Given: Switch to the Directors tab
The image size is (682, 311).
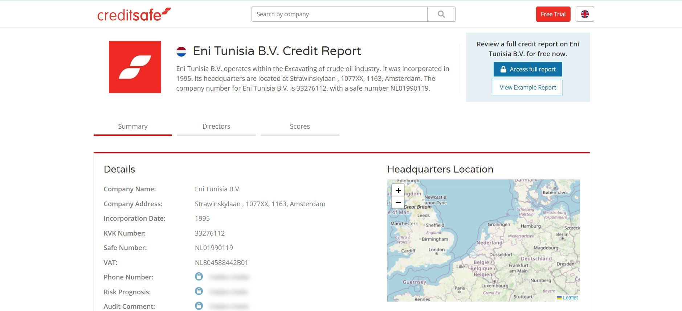Looking at the screenshot, I should click(216, 127).
